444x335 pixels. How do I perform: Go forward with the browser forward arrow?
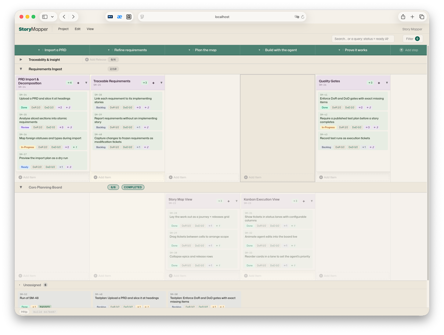(x=73, y=17)
